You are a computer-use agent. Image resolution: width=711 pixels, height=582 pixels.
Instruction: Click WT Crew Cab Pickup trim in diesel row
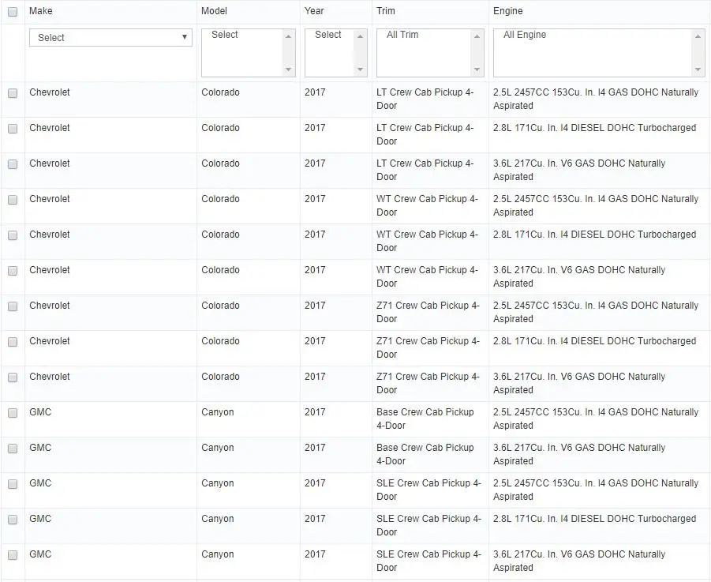coord(427,241)
